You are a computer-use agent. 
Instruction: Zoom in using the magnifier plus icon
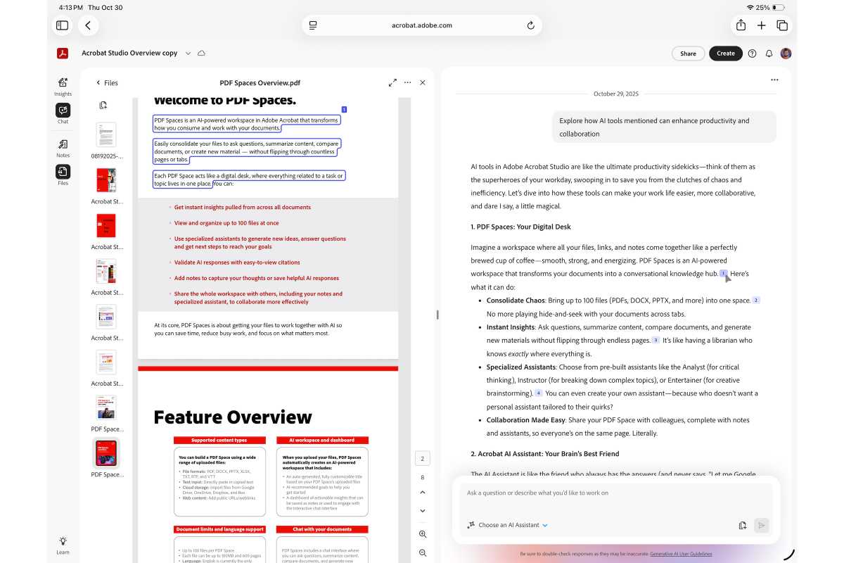[422, 534]
